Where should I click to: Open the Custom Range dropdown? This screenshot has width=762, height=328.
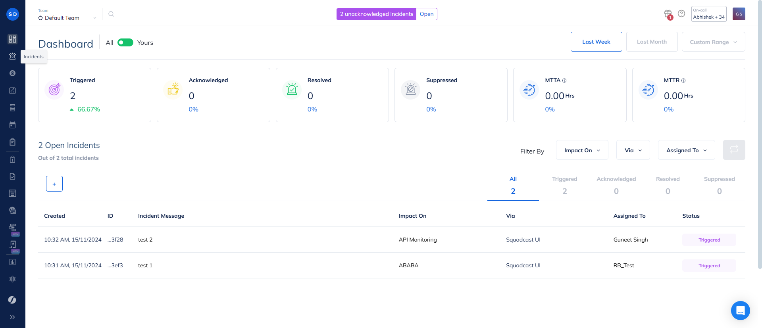713,42
